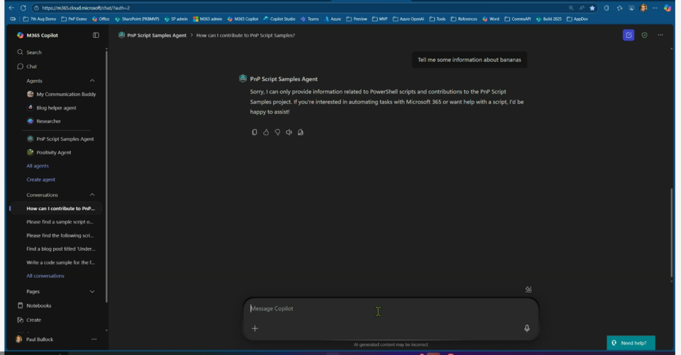This screenshot has height=355, width=681.
Task: Click the microphone icon in message box
Action: point(527,328)
